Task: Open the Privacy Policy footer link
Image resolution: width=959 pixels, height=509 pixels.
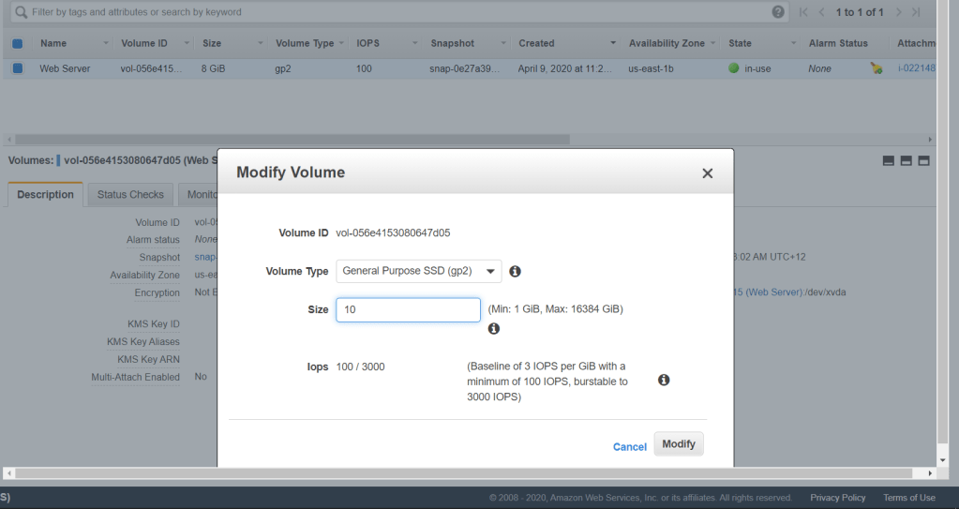Action: click(837, 498)
